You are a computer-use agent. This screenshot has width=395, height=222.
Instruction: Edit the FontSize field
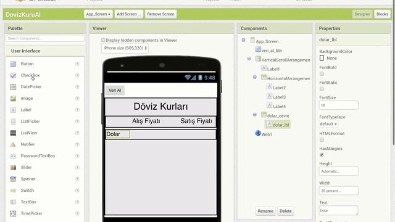point(339,105)
